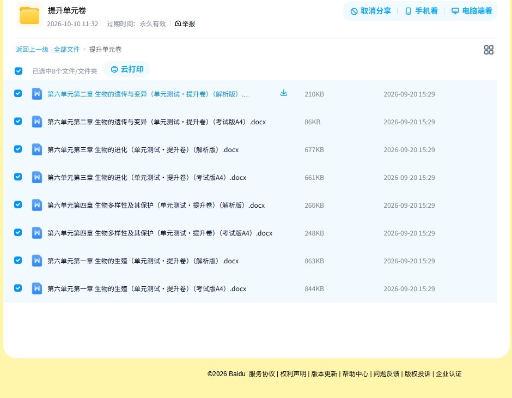The image size is (512, 398).
Task: Uncheck the 生物的进化 考试版A4 file checkbox
Action: (18, 177)
